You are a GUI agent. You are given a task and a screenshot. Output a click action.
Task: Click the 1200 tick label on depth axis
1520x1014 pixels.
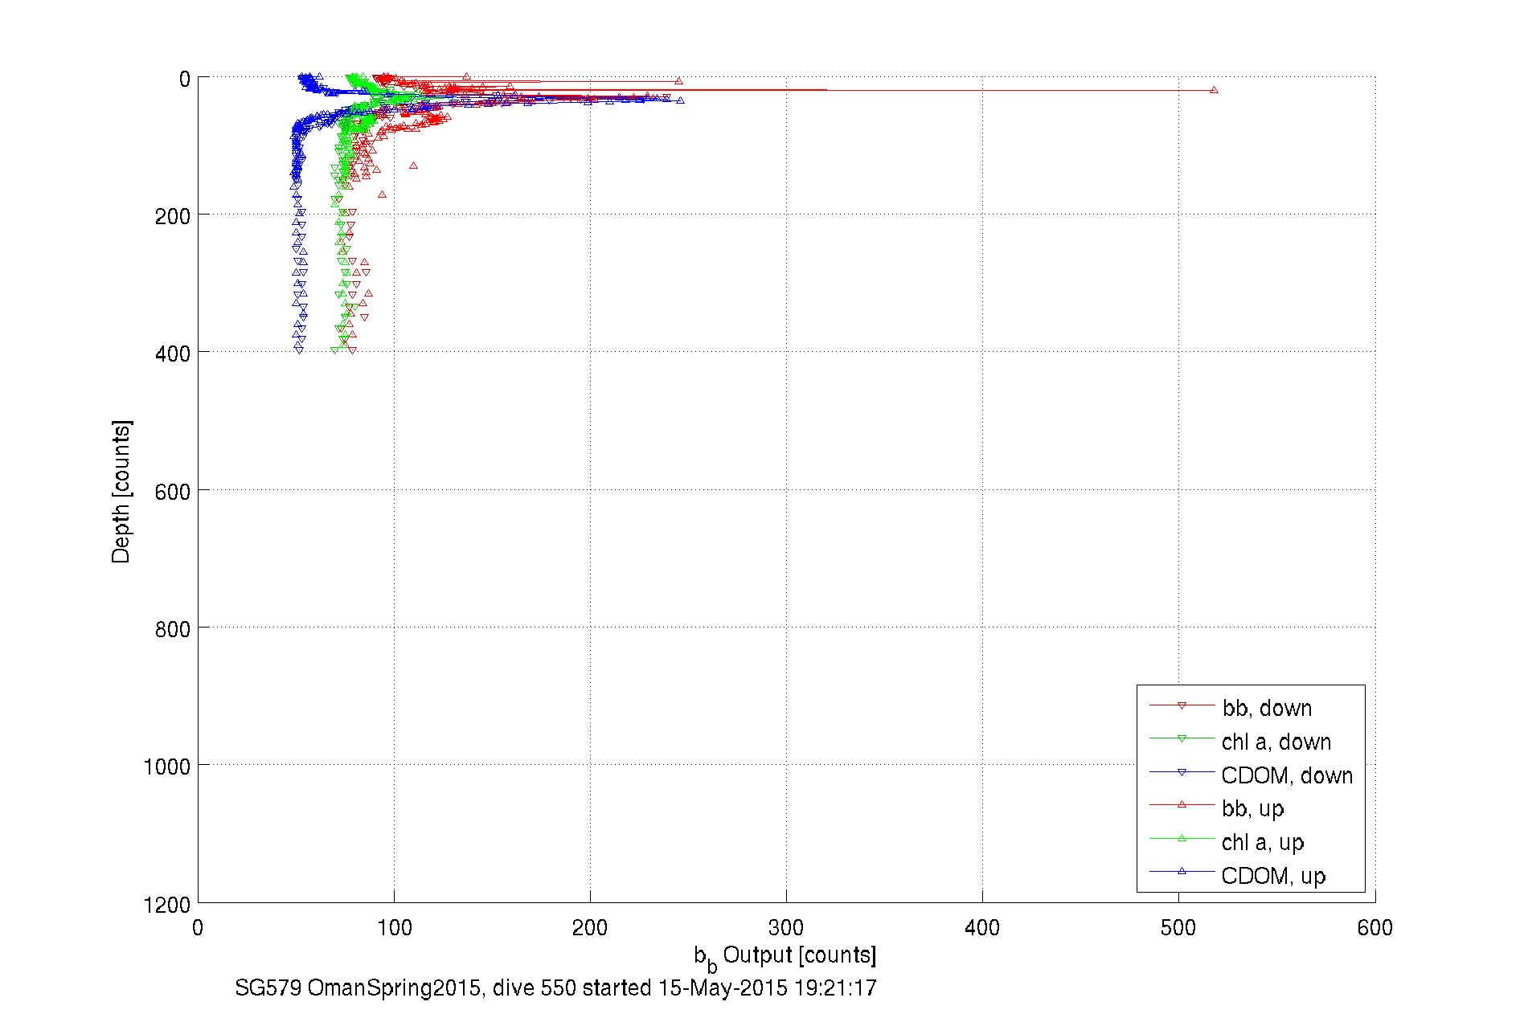(x=167, y=905)
